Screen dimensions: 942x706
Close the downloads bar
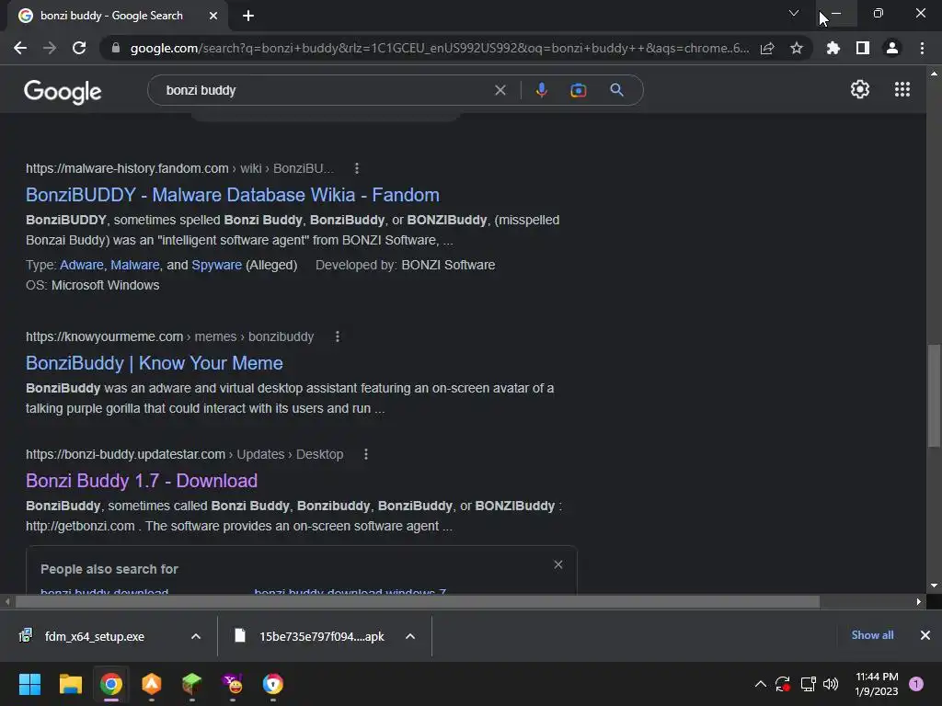click(x=925, y=635)
